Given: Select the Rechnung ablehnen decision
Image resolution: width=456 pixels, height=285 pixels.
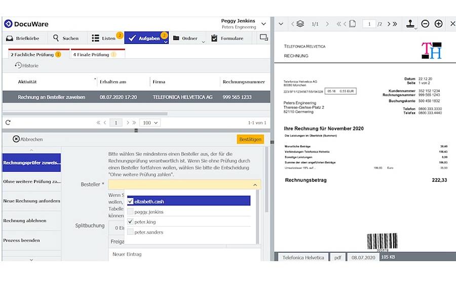Looking at the screenshot, I should (x=32, y=221).
